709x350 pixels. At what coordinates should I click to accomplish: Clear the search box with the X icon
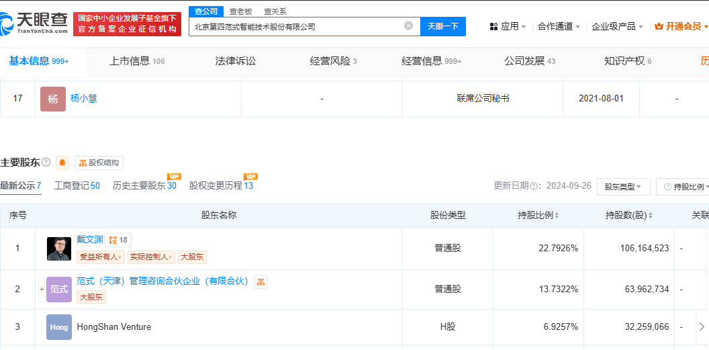(408, 26)
